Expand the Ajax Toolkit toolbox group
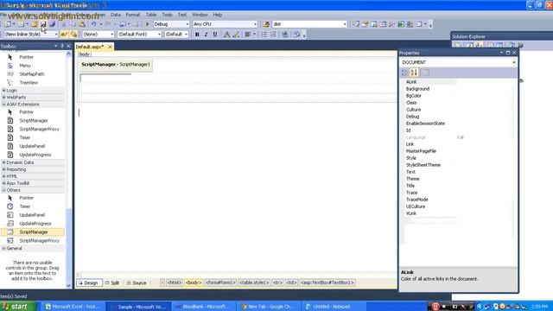This screenshot has height=311, width=553. tap(3, 183)
